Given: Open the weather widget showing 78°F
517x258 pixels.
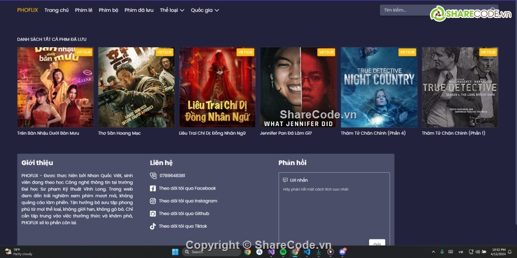Looking at the screenshot, I should coord(19,251).
